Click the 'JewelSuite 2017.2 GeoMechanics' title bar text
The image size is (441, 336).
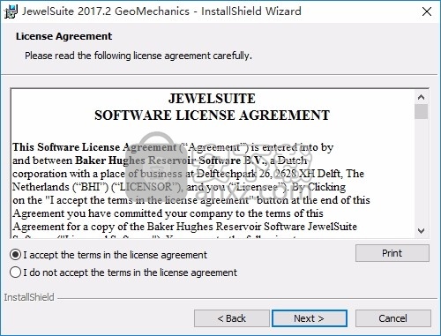(x=106, y=11)
